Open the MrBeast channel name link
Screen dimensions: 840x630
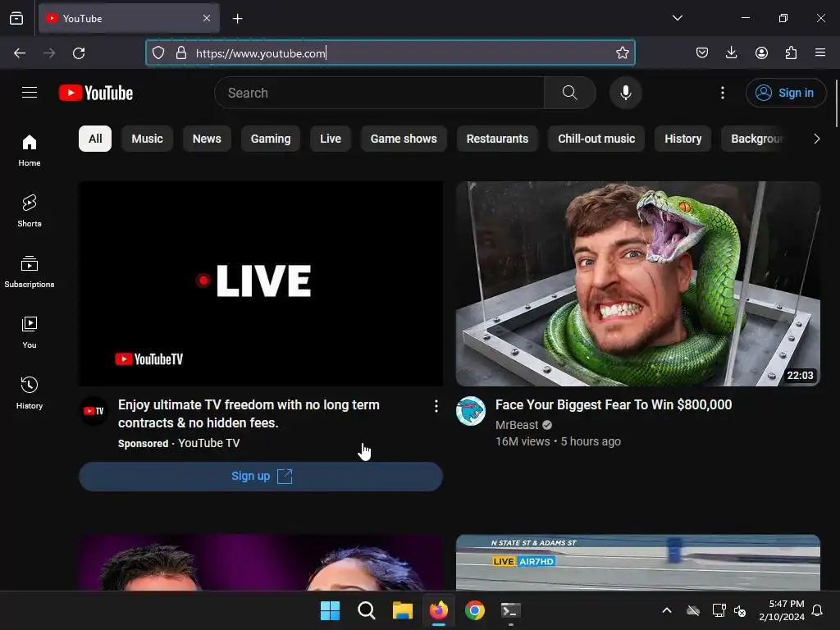pyautogui.click(x=517, y=425)
